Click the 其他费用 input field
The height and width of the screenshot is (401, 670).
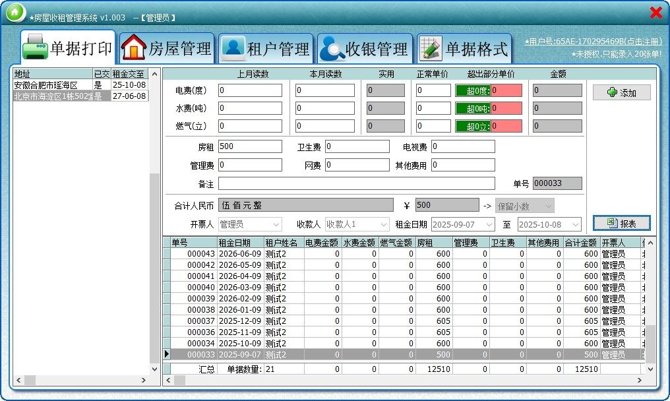[463, 165]
